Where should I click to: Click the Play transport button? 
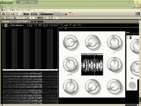(x=32, y=18)
